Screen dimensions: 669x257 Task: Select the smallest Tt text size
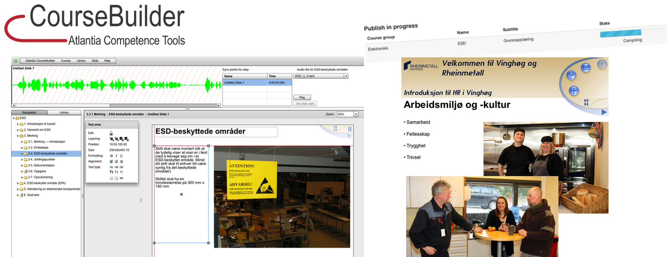(x=121, y=172)
